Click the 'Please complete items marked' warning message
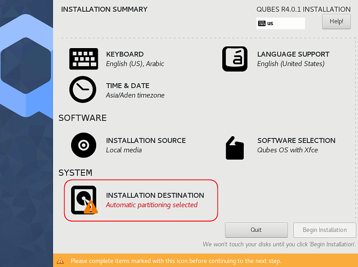The image size is (358, 267). 176,261
